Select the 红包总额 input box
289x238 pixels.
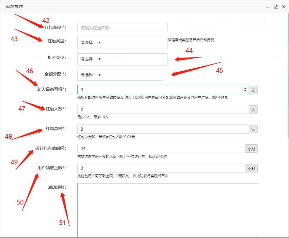coord(163,129)
